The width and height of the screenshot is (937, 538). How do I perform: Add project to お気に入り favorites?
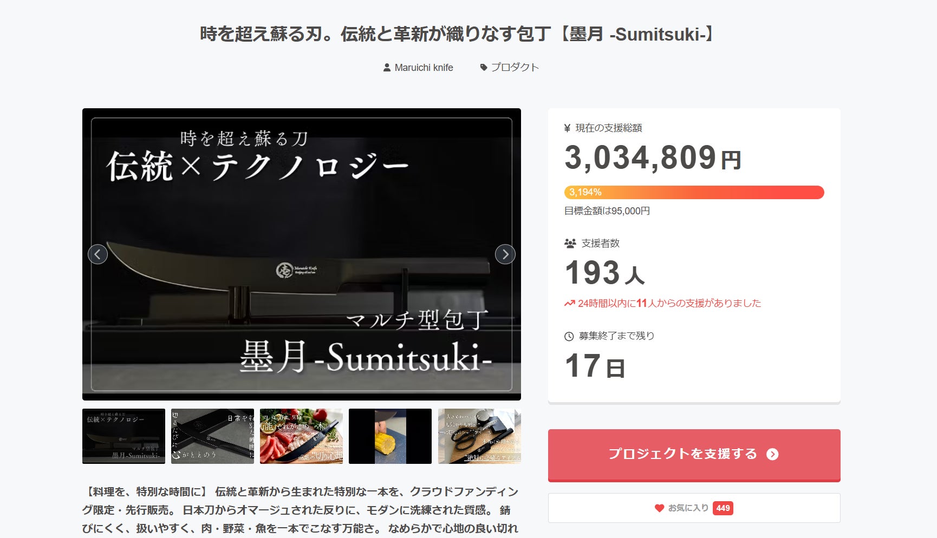[694, 508]
